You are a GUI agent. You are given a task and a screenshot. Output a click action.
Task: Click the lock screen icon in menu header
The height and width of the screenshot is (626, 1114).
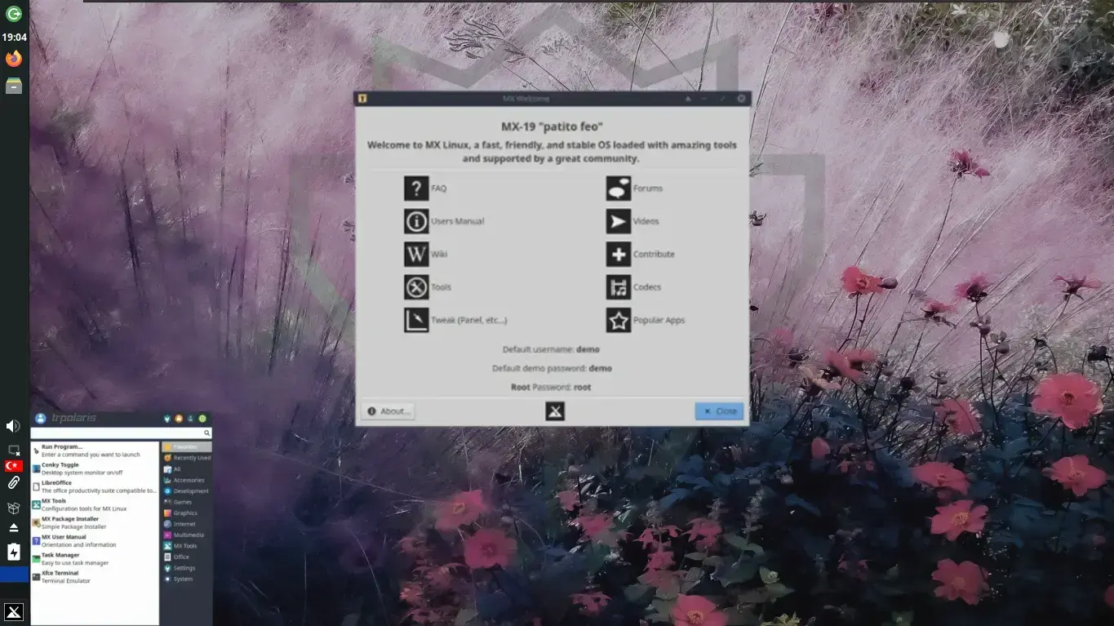coord(179,419)
